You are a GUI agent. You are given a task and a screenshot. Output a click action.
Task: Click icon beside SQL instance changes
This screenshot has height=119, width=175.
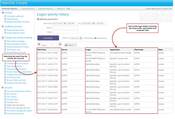point(5,41)
